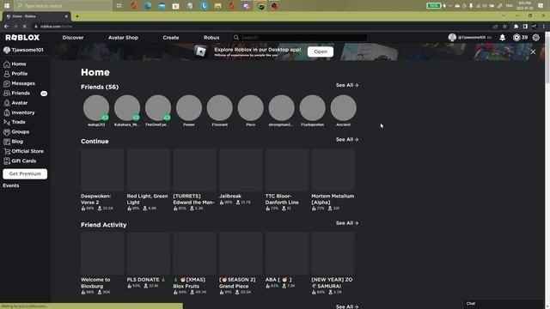The image size is (550, 309).
Task: Open friend avatar labeled Ancient
Action: pos(343,108)
